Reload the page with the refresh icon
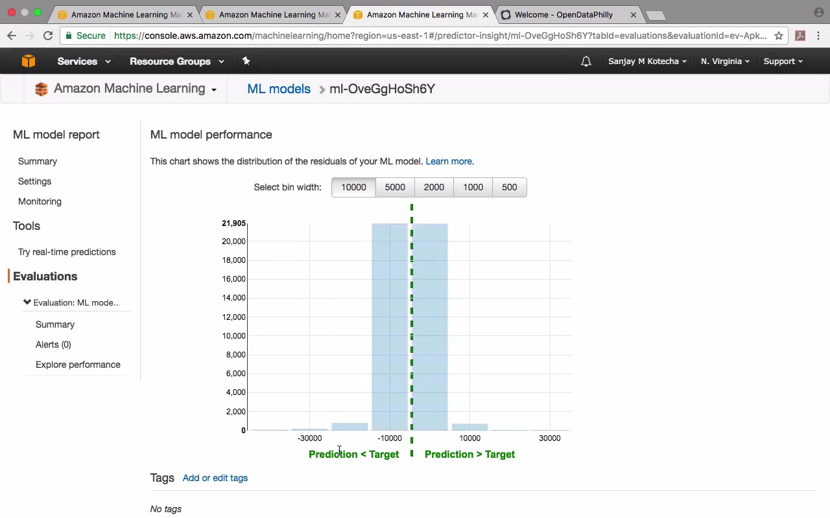This screenshot has height=518, width=830. 48,36
